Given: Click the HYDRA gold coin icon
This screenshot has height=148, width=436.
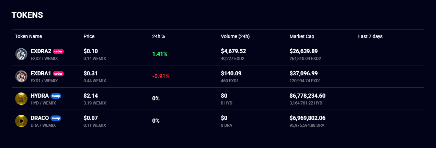Looking at the screenshot, I should tap(21, 99).
